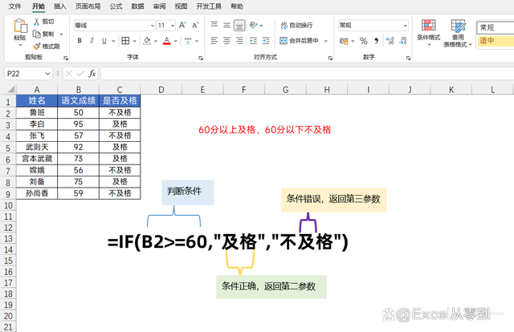Expand the fill color dropdown arrow
Image resolution: width=514 pixels, height=332 pixels.
click(156, 41)
